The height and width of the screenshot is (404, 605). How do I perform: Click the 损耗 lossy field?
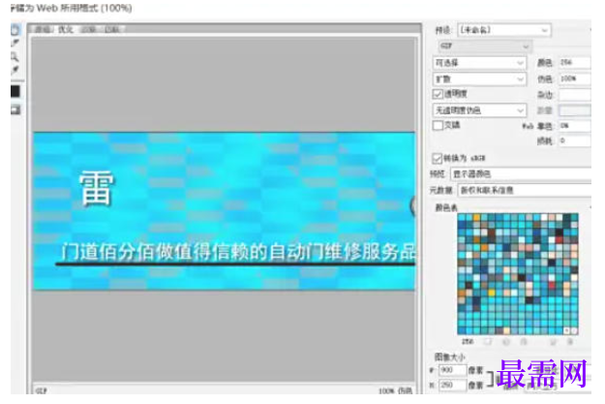click(575, 141)
